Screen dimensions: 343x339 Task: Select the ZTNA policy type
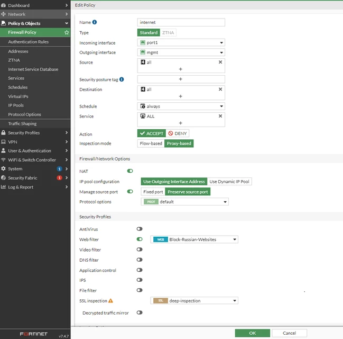click(x=168, y=33)
